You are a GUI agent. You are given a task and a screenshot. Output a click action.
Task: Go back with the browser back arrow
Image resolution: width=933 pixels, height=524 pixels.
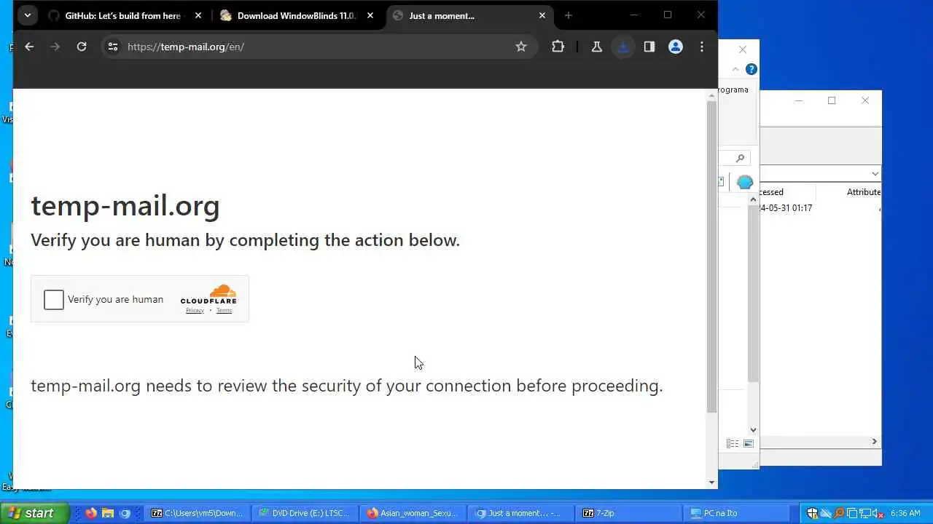(29, 47)
